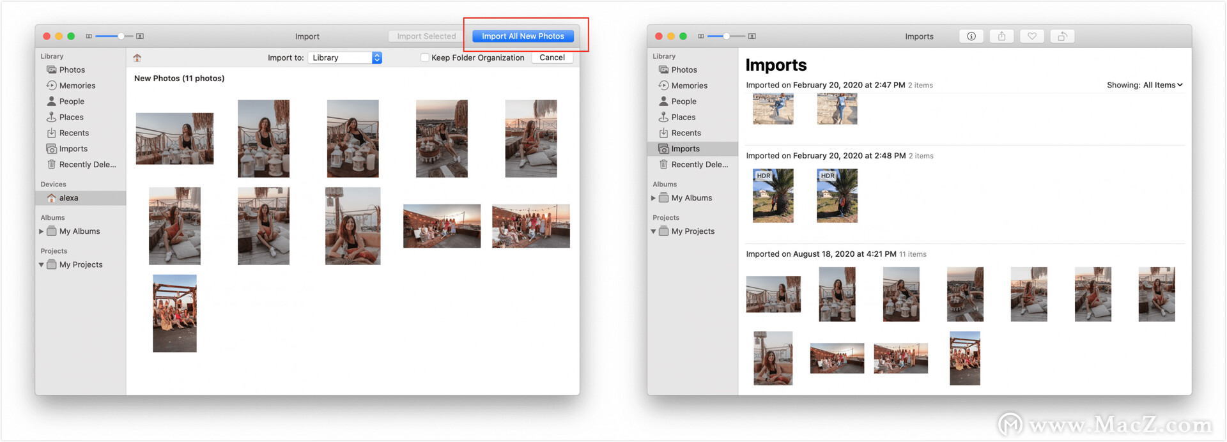Click Import All New Photos button

coord(523,36)
